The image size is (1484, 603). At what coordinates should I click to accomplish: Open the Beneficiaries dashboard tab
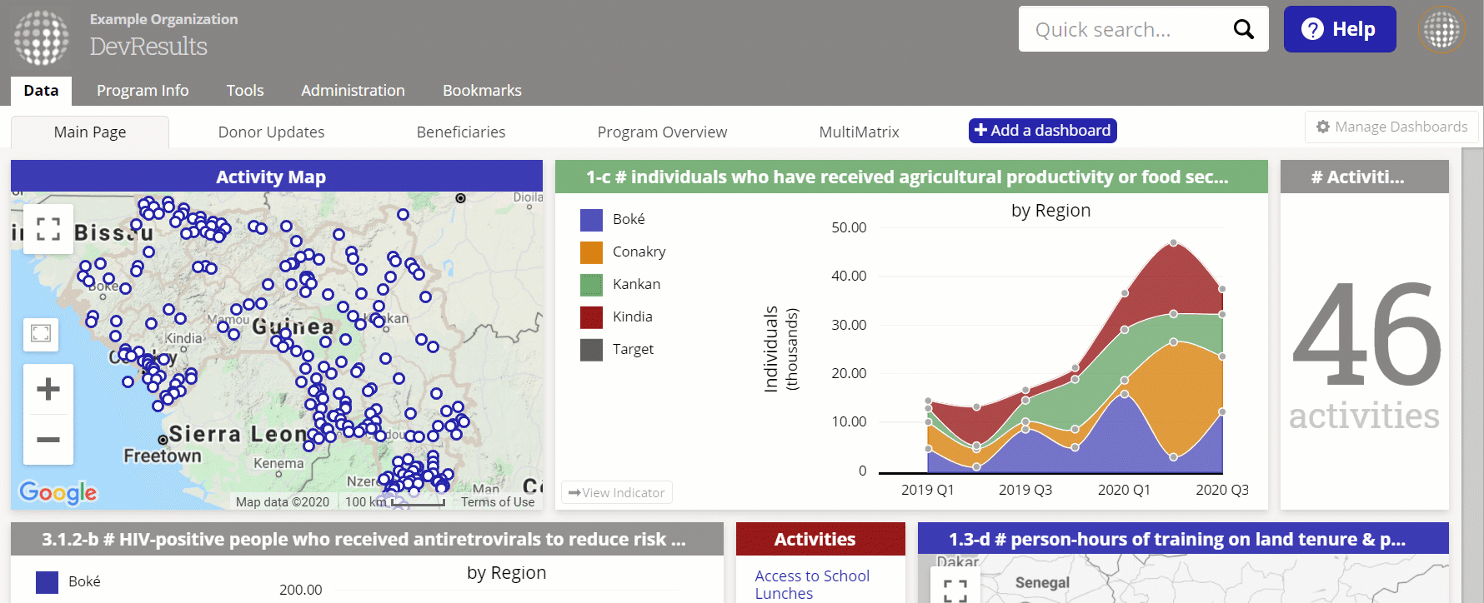(x=461, y=132)
